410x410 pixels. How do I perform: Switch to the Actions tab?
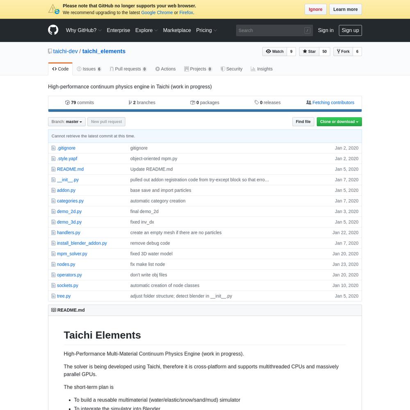click(166, 69)
